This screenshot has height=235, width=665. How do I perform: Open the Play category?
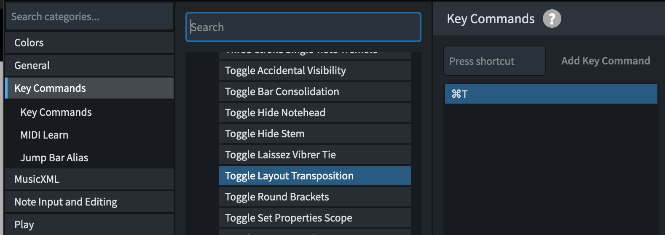(x=89, y=224)
